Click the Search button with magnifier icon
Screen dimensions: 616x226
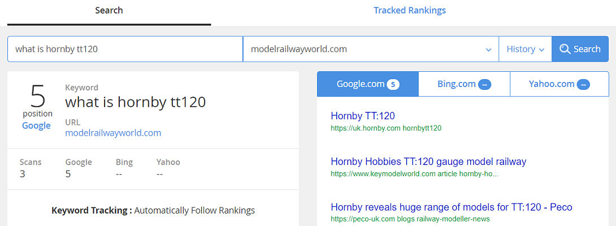(580, 49)
